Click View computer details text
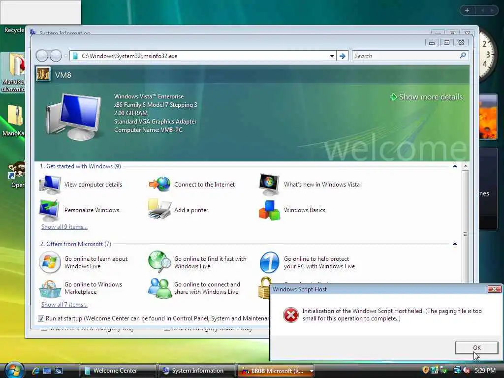 [x=93, y=185]
